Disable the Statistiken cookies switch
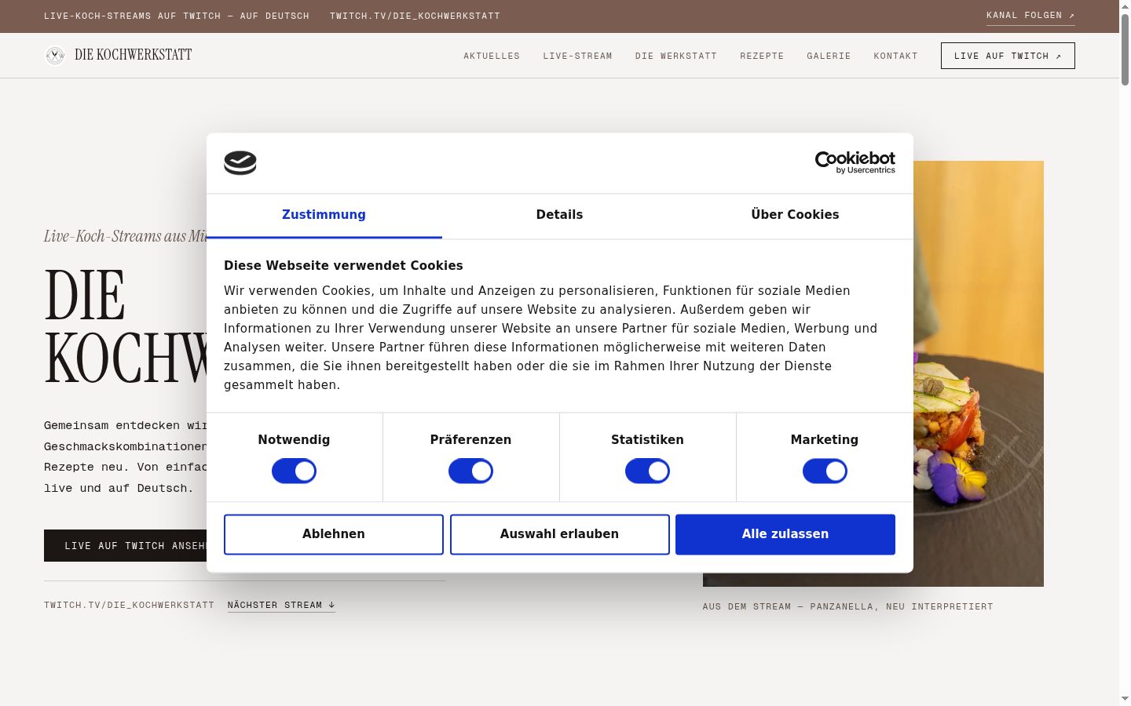This screenshot has width=1131, height=706. point(647,471)
